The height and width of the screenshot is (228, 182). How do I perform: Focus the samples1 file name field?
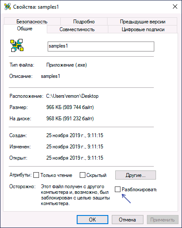coord(101,47)
